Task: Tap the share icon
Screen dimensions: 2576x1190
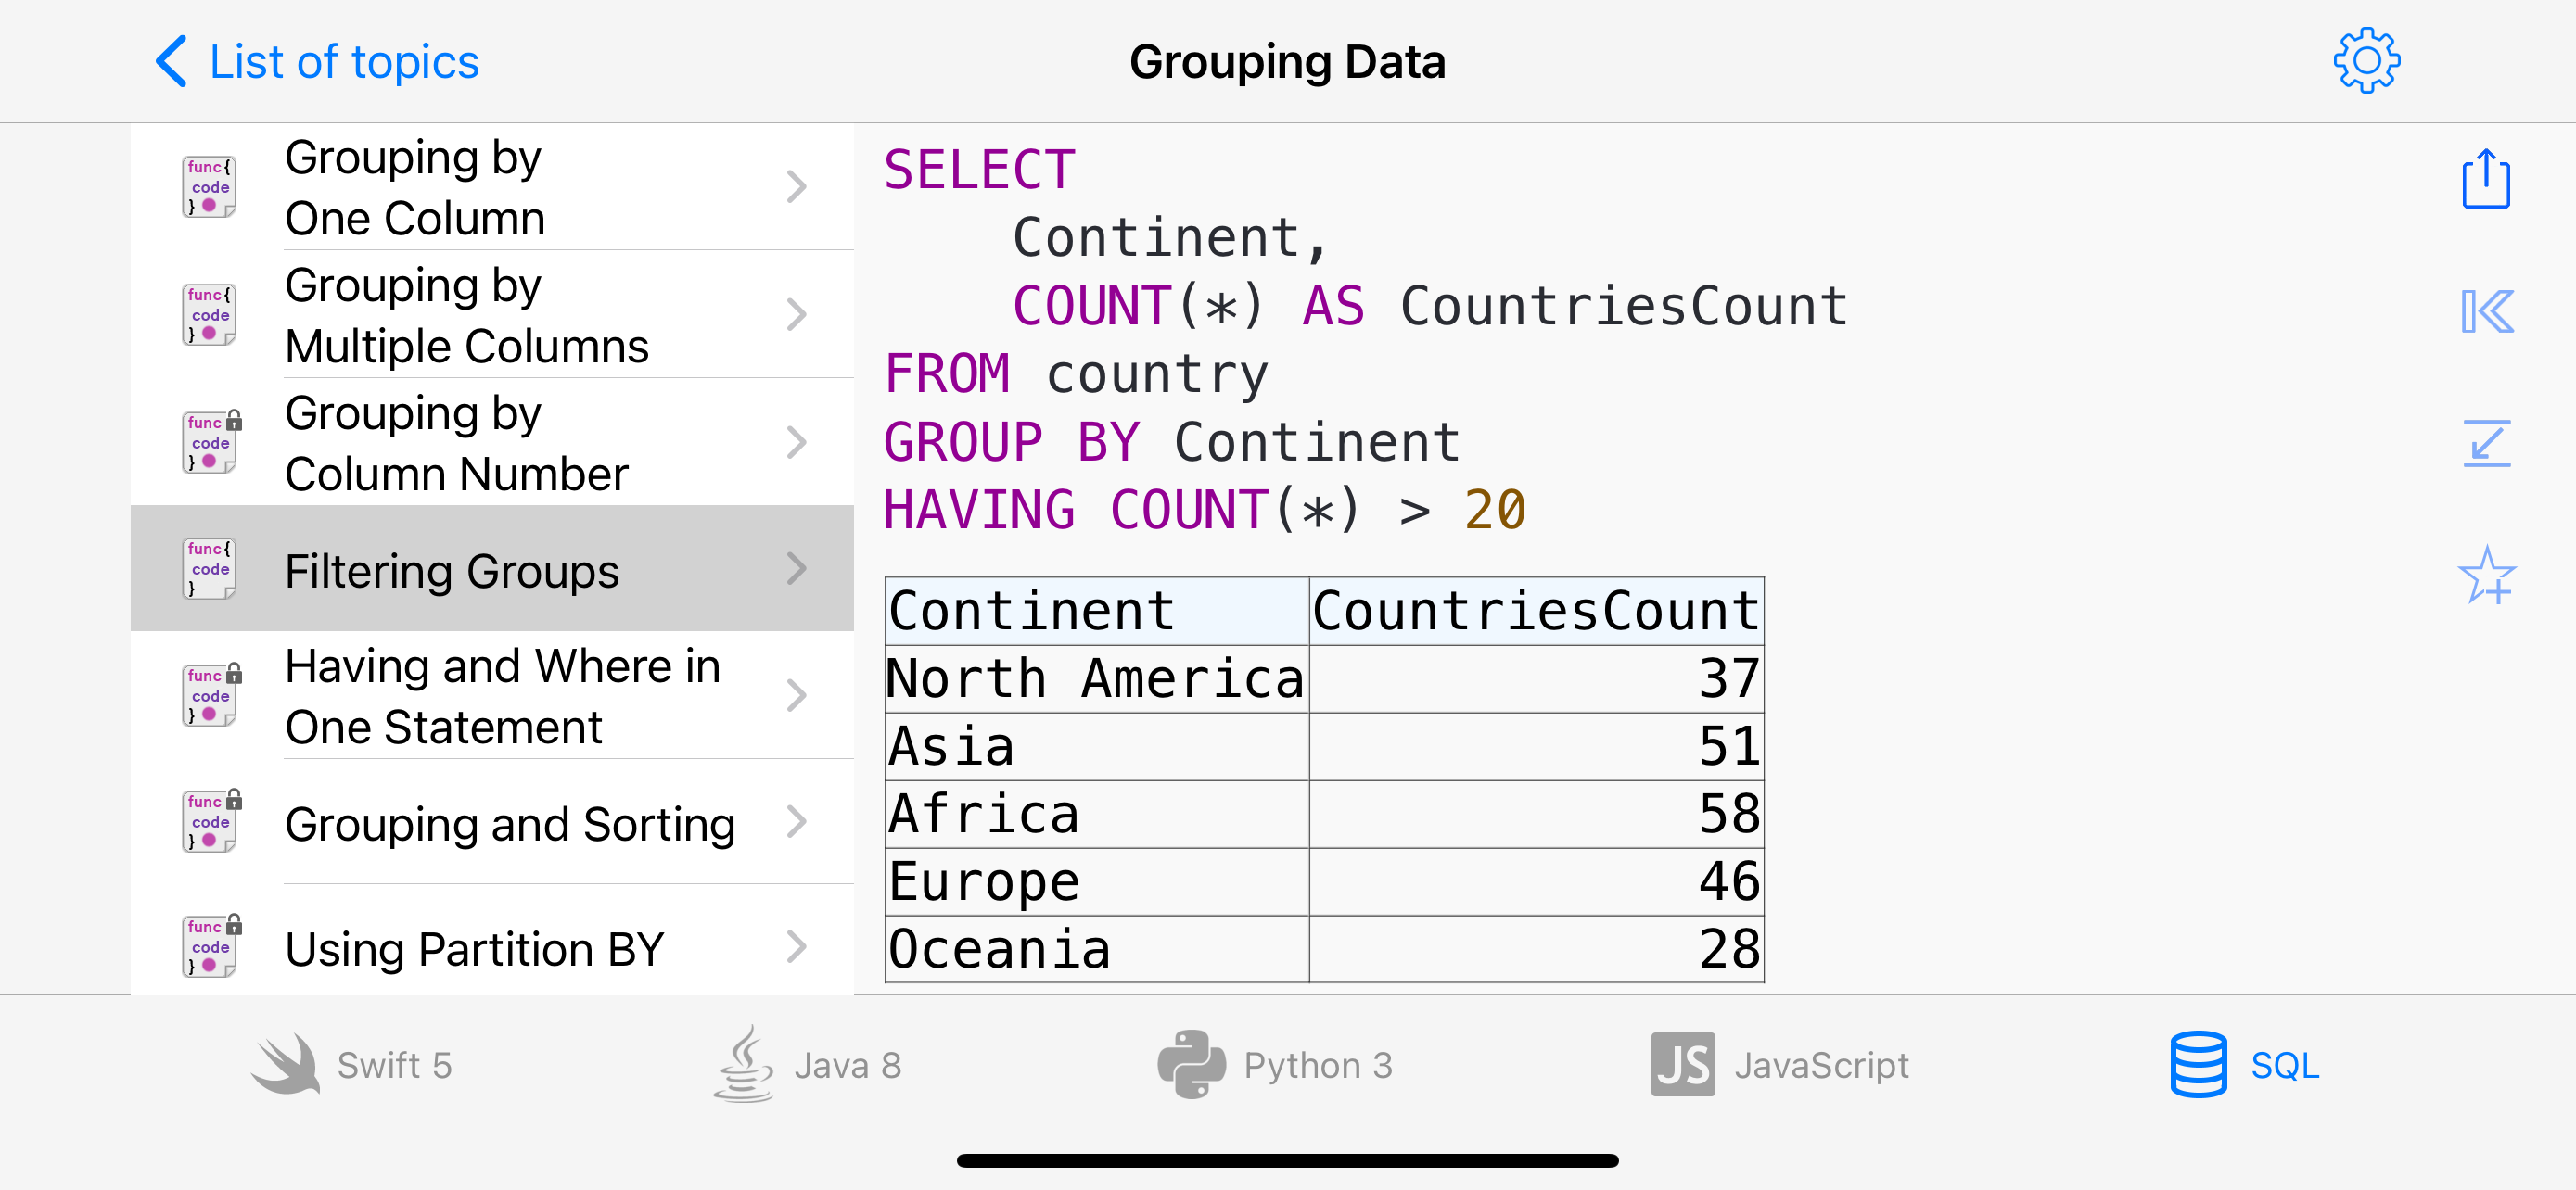Action: [2485, 180]
